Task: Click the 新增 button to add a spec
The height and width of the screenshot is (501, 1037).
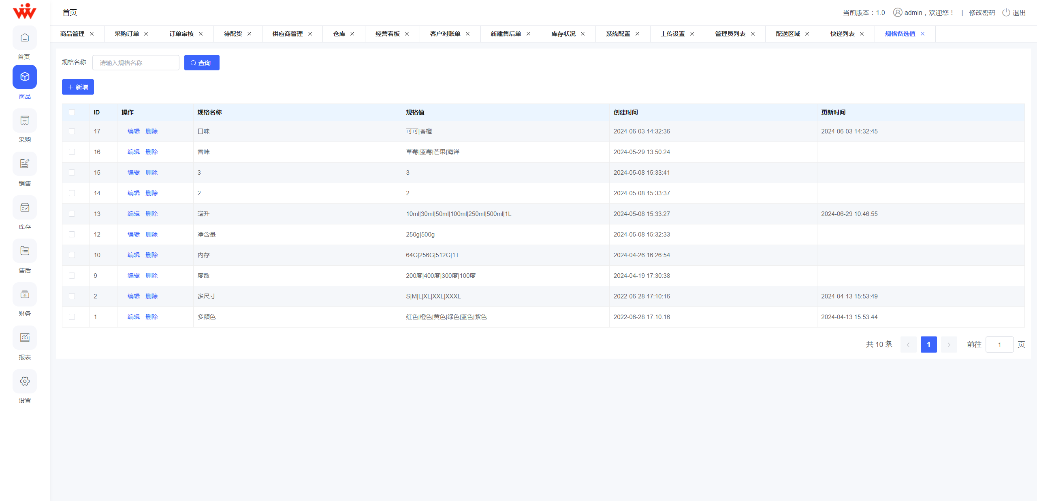Action: pyautogui.click(x=78, y=87)
